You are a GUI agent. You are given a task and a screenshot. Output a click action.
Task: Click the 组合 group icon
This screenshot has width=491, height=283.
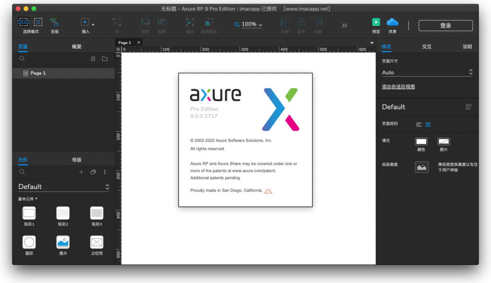coord(190,22)
